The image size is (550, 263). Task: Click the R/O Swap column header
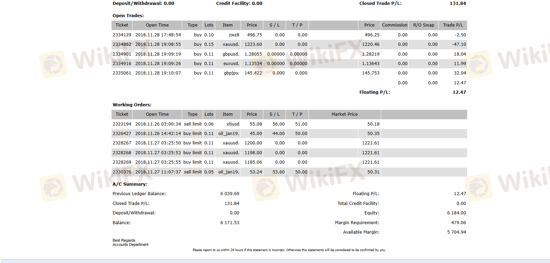click(423, 25)
